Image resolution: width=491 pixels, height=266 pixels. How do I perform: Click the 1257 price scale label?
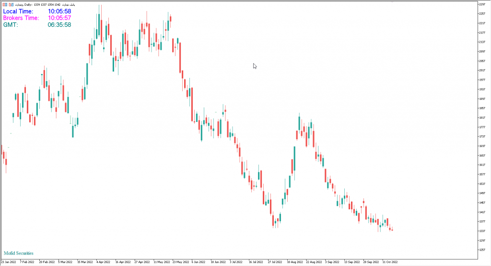coord(482,250)
